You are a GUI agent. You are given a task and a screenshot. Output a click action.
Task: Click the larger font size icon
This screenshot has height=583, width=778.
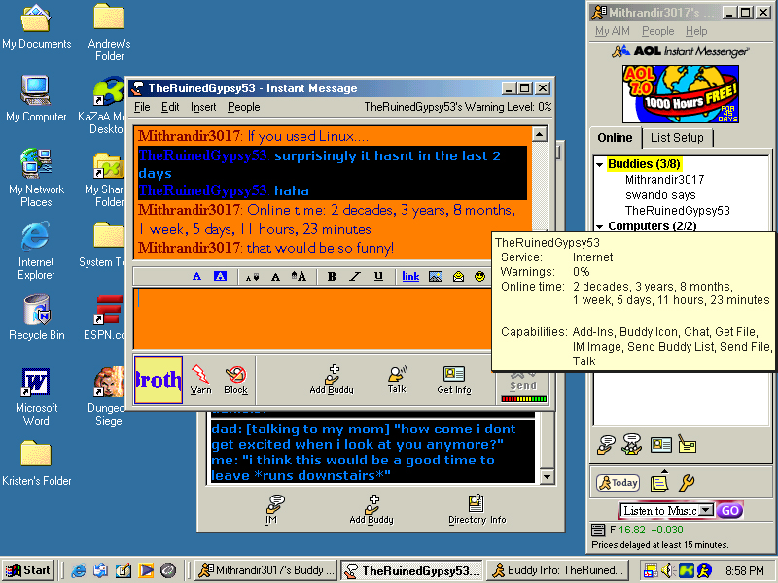(x=299, y=276)
